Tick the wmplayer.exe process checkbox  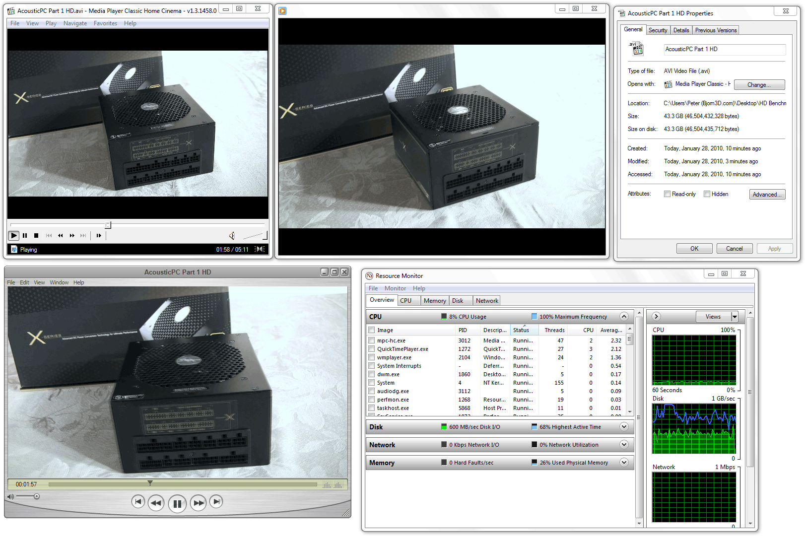[x=371, y=357]
